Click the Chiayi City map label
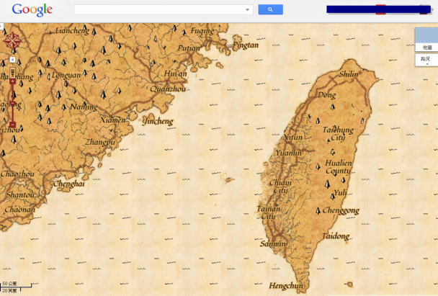 [x=280, y=187]
